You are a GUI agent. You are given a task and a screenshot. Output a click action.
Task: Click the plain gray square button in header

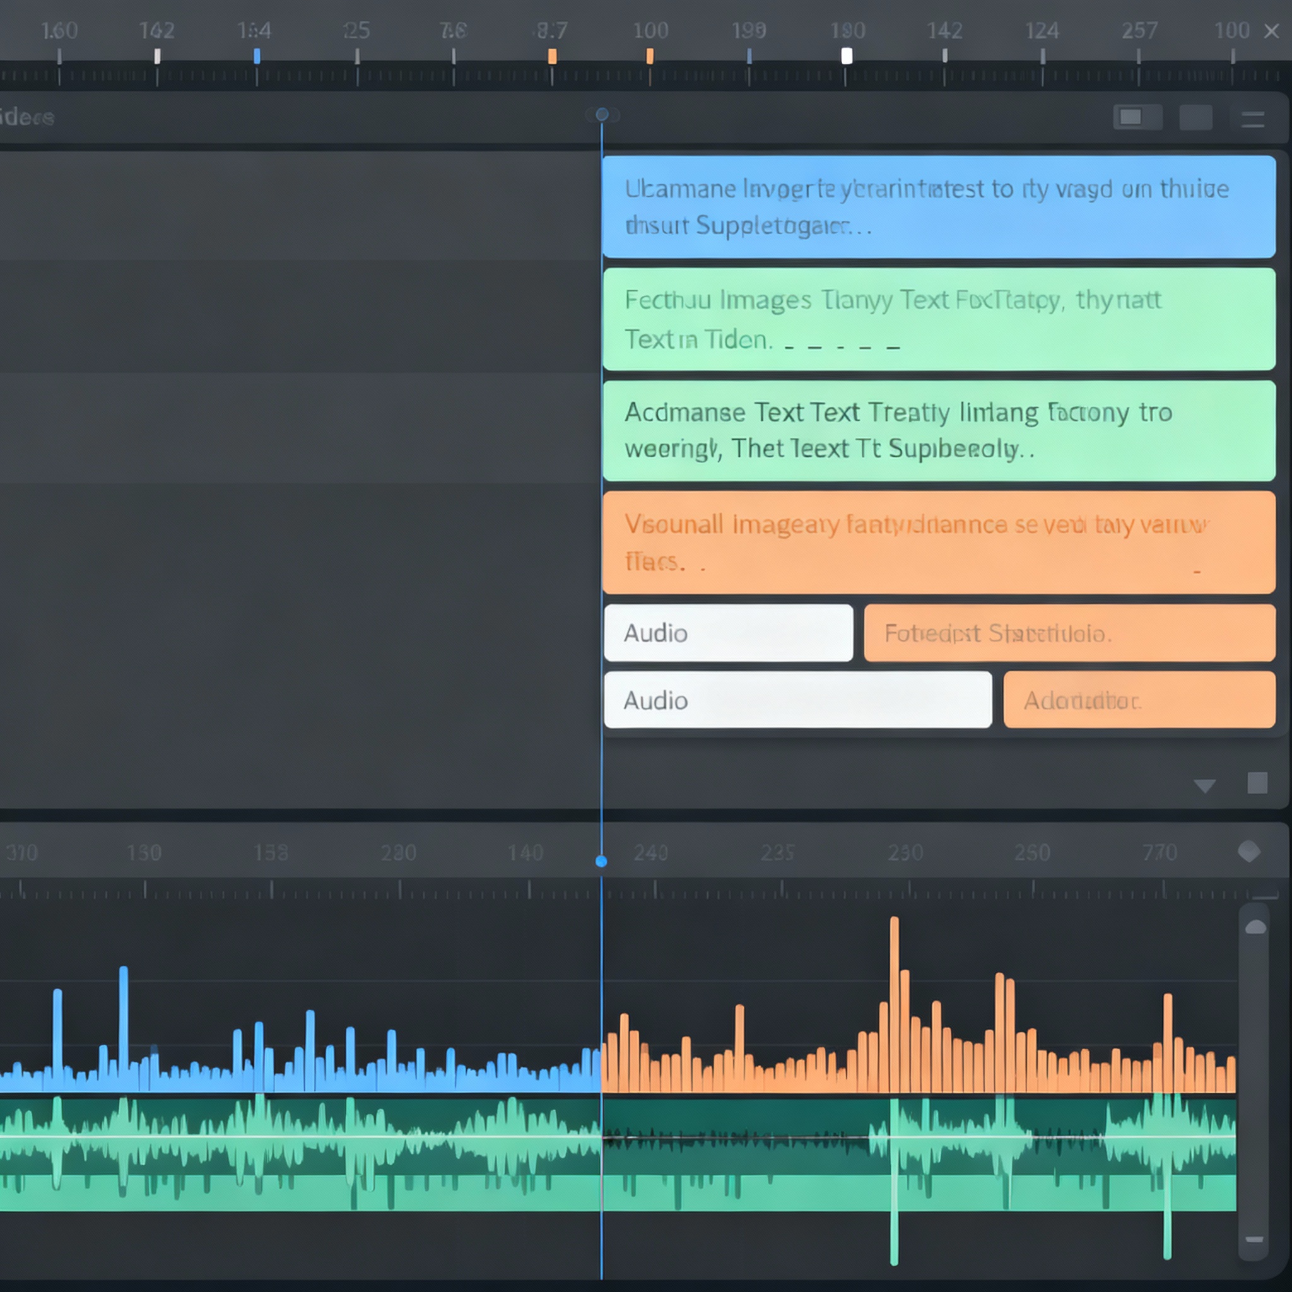tap(1195, 118)
